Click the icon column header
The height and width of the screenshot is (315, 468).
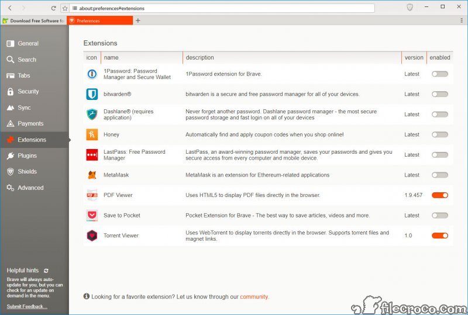tap(92, 58)
